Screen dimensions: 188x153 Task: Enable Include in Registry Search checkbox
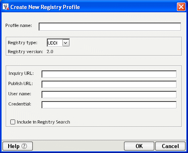13,122
